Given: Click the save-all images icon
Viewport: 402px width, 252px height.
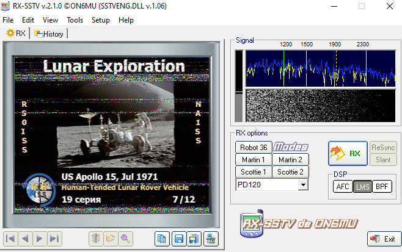Looking at the screenshot, I should tap(195, 239).
